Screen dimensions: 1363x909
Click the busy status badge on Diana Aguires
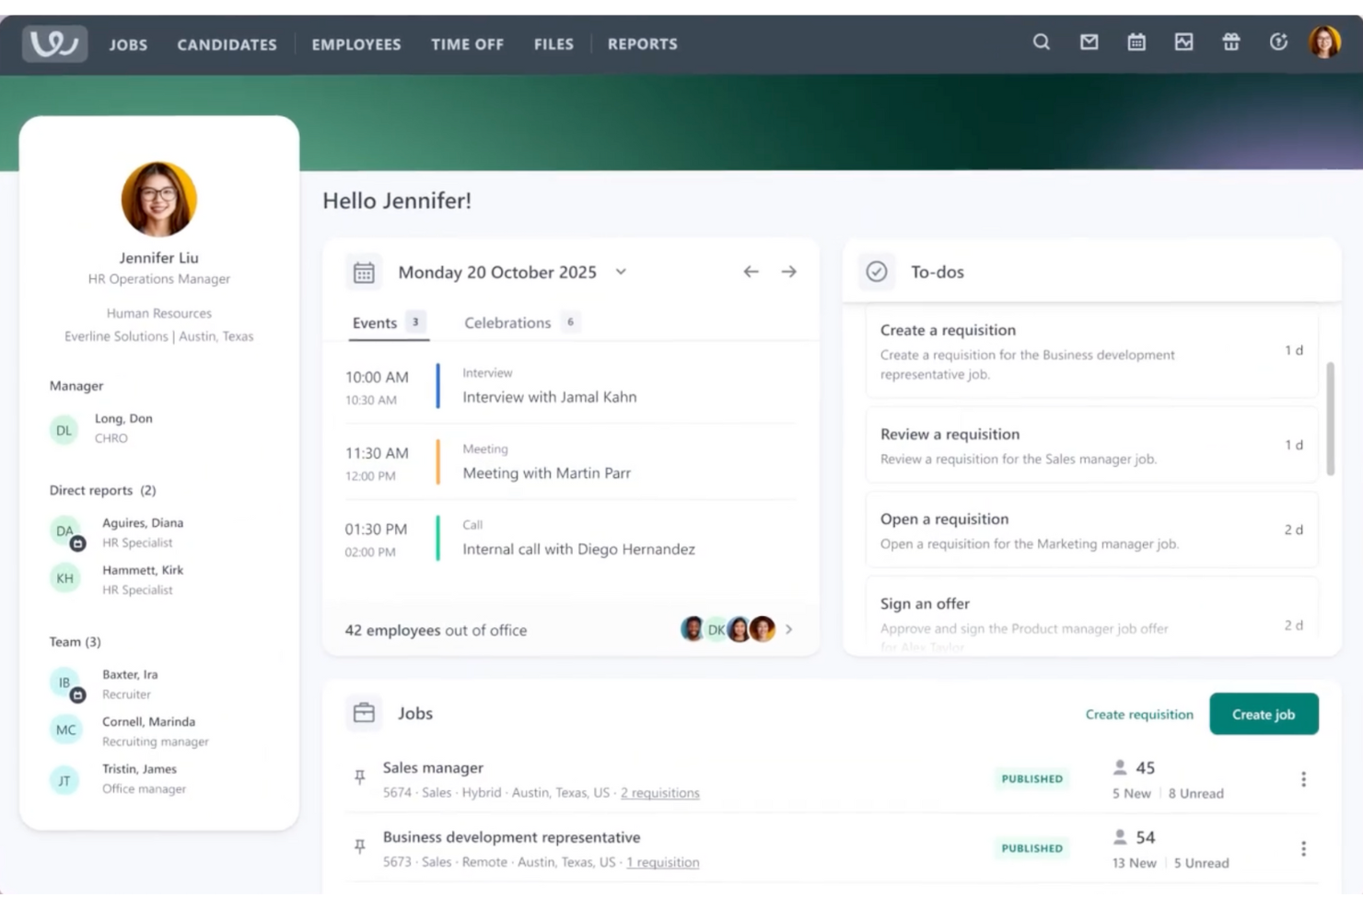coord(77,542)
